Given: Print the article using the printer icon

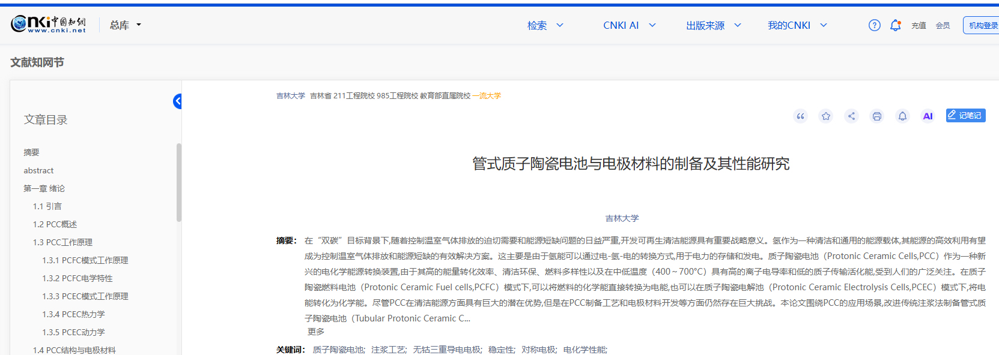Looking at the screenshot, I should click(x=877, y=116).
